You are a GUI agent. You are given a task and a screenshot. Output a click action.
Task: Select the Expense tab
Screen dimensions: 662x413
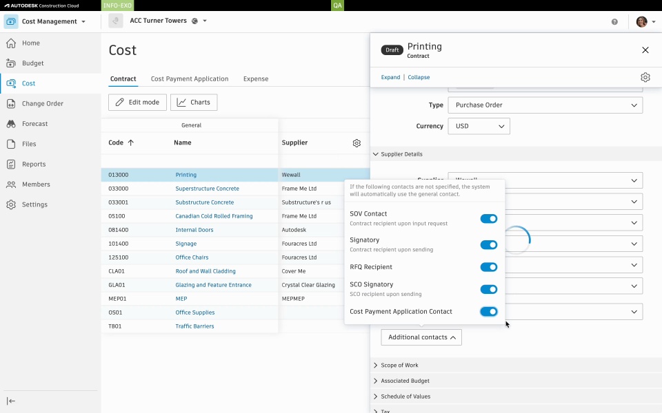click(256, 79)
